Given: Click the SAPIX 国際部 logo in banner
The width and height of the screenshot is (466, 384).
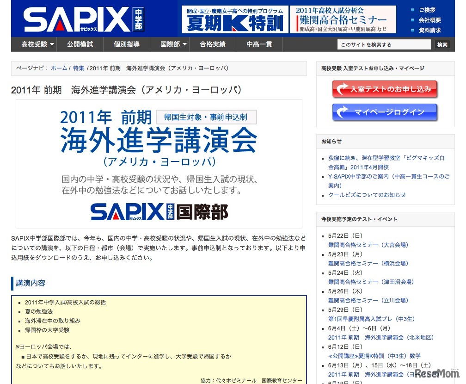Looking at the screenshot, I should click(159, 212).
